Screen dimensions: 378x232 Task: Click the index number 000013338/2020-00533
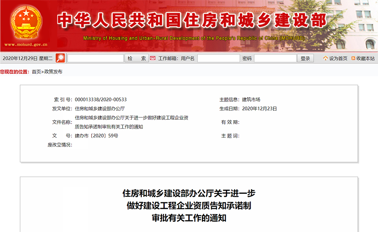[x=101, y=100]
